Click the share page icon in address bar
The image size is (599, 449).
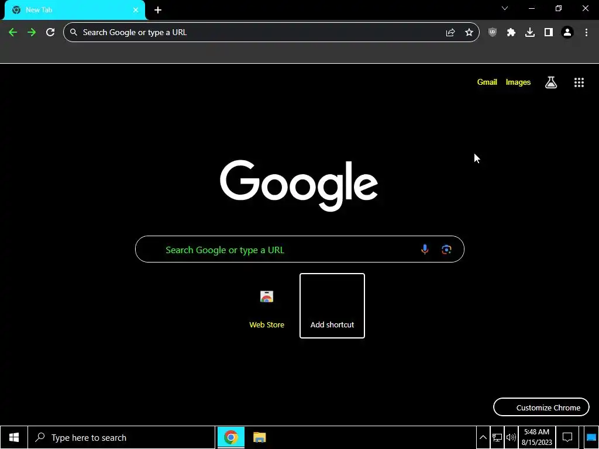(x=450, y=33)
